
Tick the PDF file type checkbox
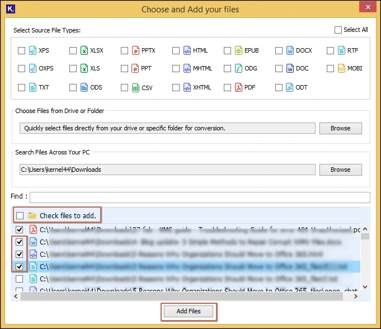[x=228, y=87]
